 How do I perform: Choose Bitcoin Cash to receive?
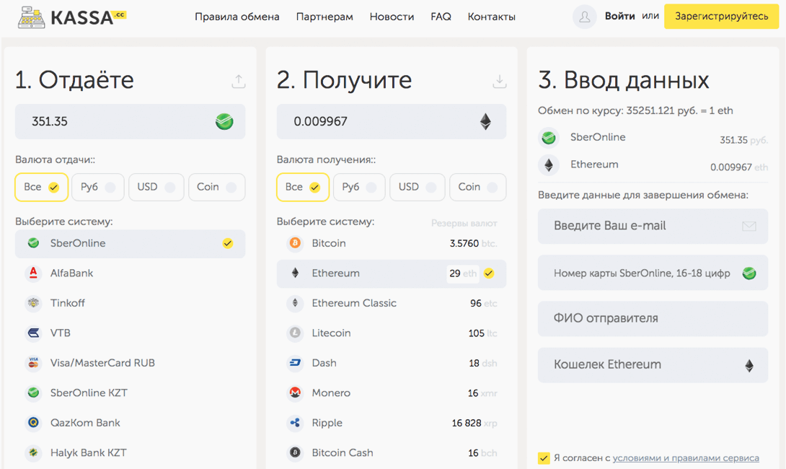[392, 452]
